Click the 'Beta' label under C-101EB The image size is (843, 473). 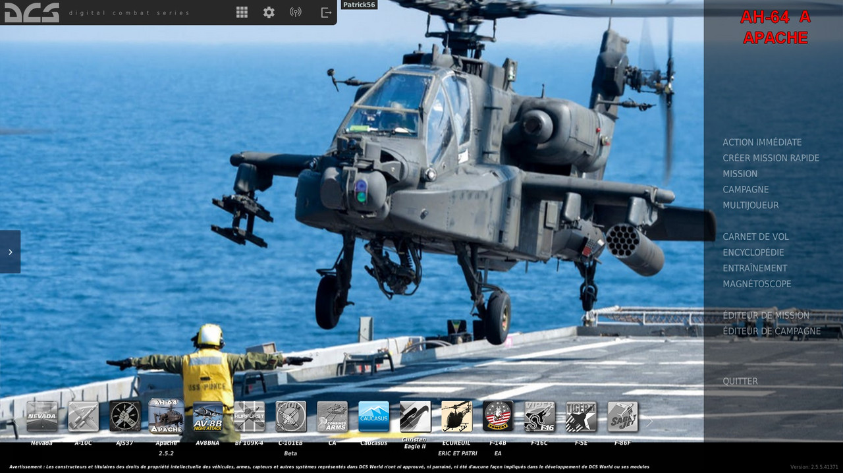(x=290, y=454)
